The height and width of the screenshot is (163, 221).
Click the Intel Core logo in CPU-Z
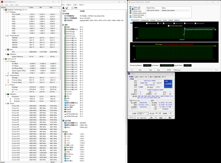click(x=168, y=84)
